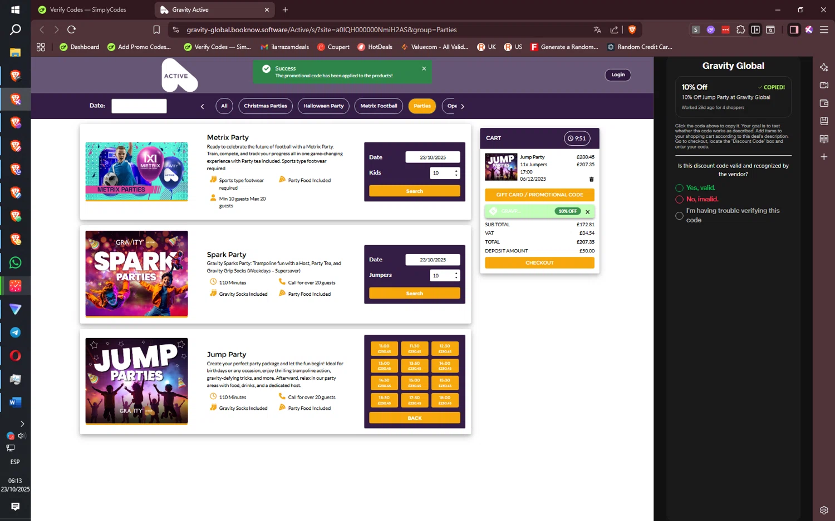The height and width of the screenshot is (521, 835).
Task: Click the bookmark this page icon
Action: (x=156, y=29)
